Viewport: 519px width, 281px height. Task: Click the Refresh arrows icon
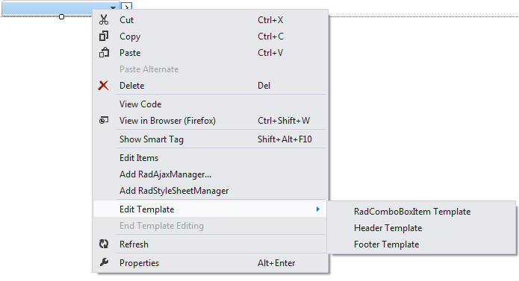coord(104,244)
